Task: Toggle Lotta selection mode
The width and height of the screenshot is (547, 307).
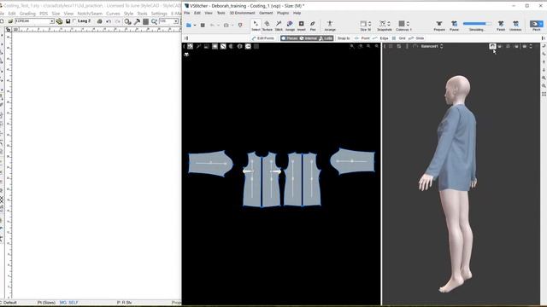Action: (x=326, y=38)
